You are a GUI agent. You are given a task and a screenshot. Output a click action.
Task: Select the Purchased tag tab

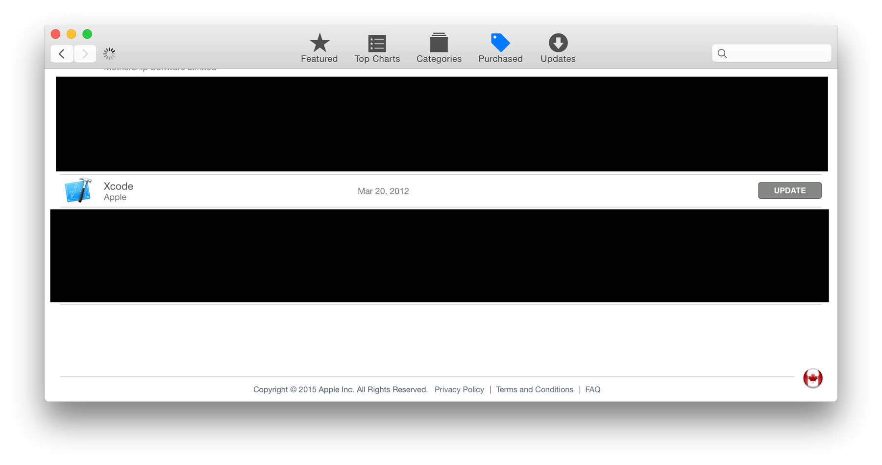500,48
